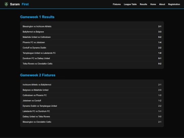184x138 pixels.
Task: Click the 1-4 score for Phoenix FC vs Jobstown
Action: pyautogui.click(x=160, y=42)
